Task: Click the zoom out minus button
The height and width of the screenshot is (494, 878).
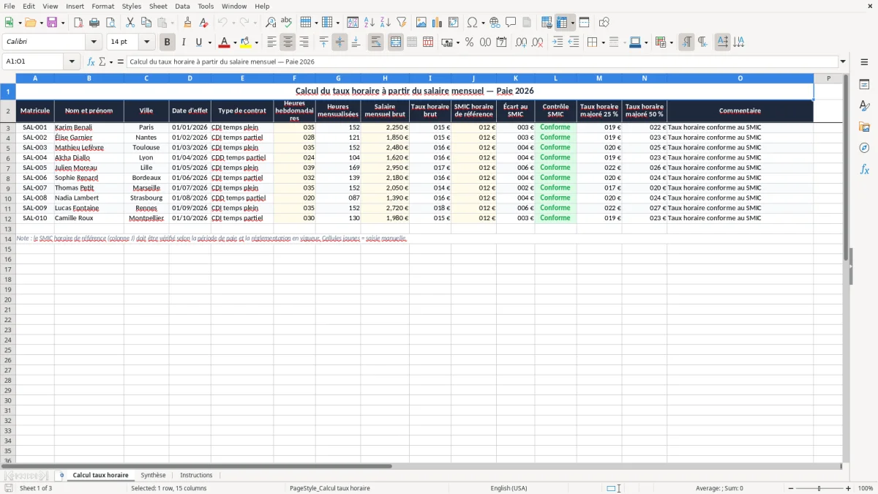Action: tap(790, 488)
